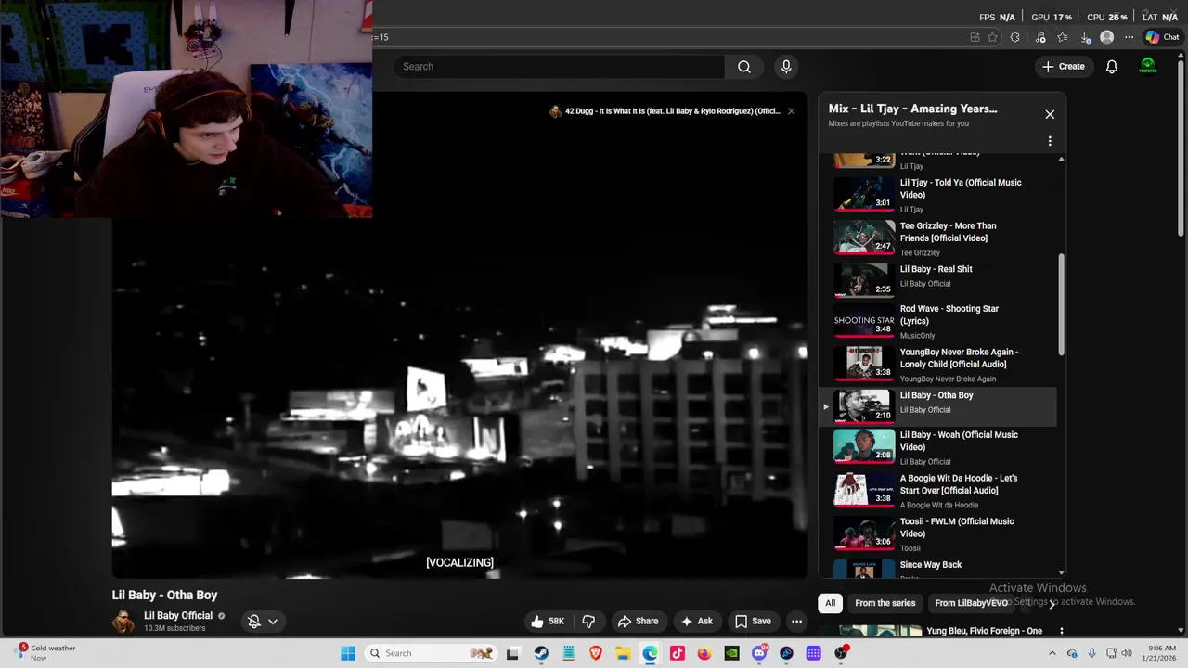This screenshot has height=668, width=1188.
Task: Save the video to a playlist
Action: [753, 622]
